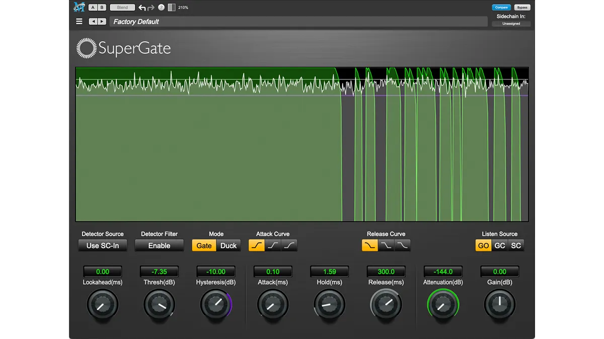The width and height of the screenshot is (604, 339).
Task: Click the Attenuation knob
Action: (443, 305)
